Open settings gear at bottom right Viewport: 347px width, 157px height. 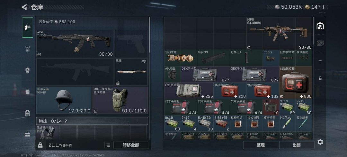click(x=320, y=142)
